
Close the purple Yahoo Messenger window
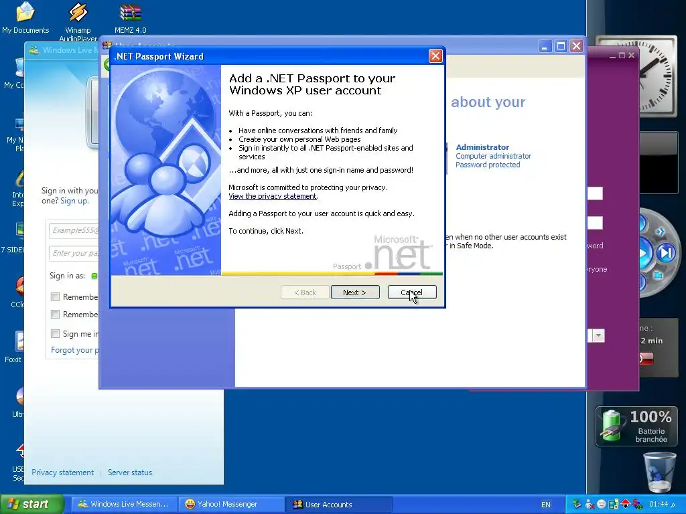[631, 56]
